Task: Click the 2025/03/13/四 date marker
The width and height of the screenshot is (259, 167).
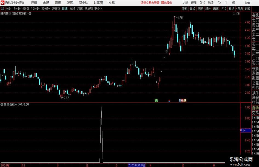Action: point(137,165)
